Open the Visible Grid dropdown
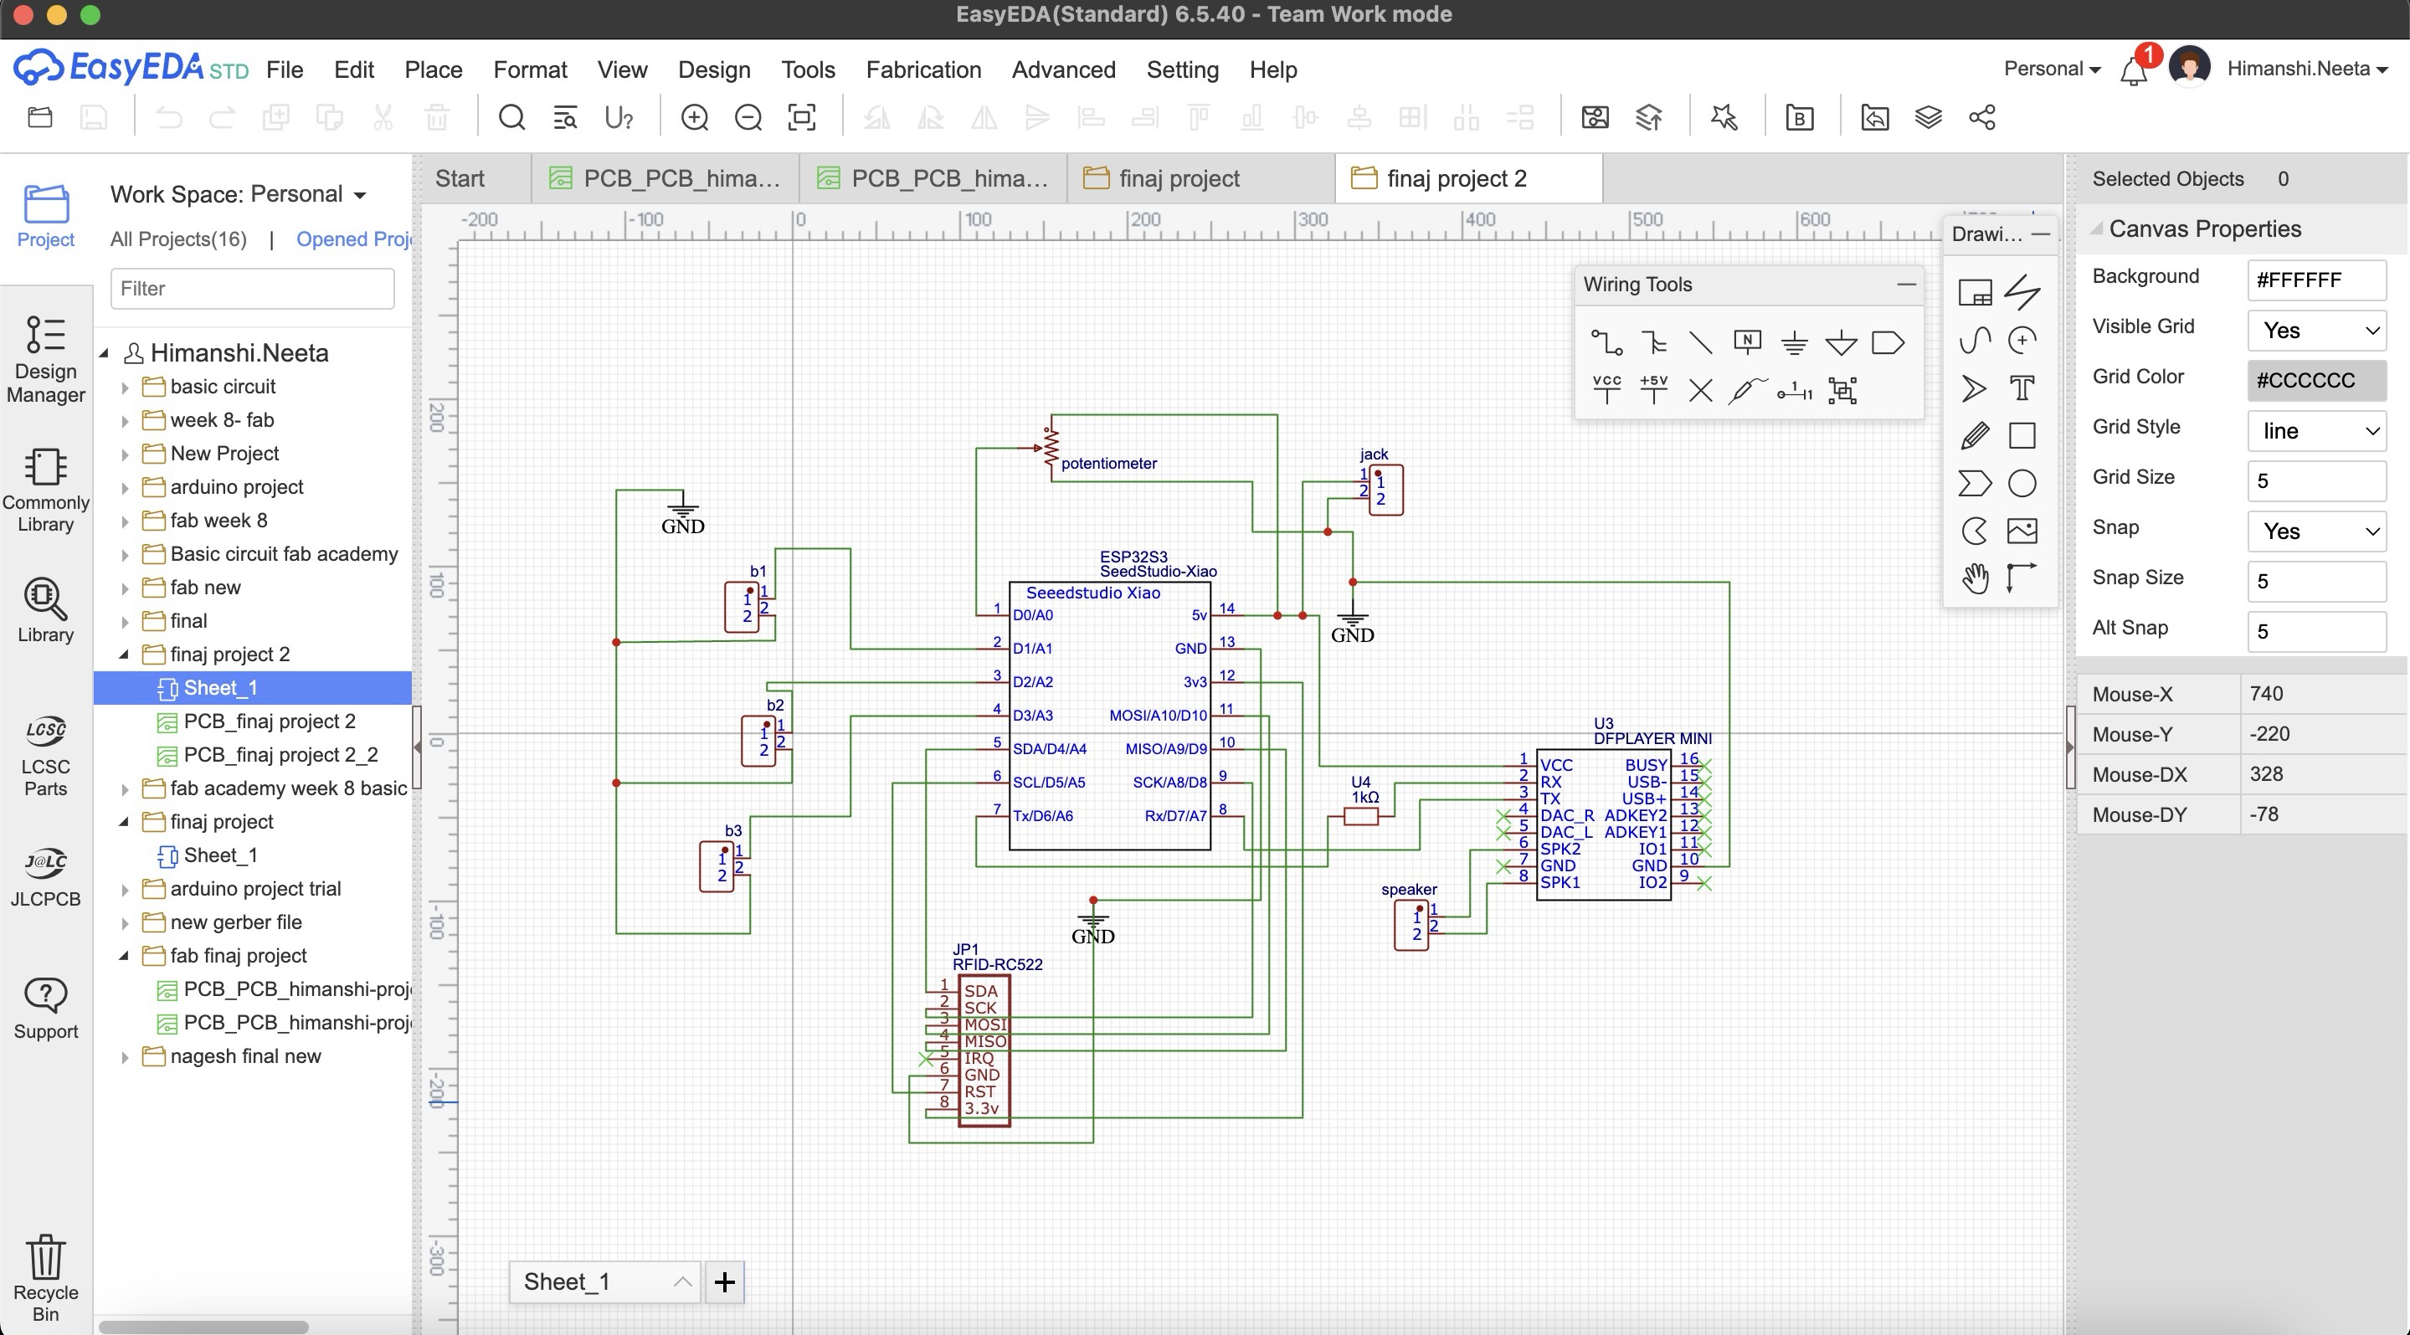The width and height of the screenshot is (2410, 1335). [x=2315, y=331]
